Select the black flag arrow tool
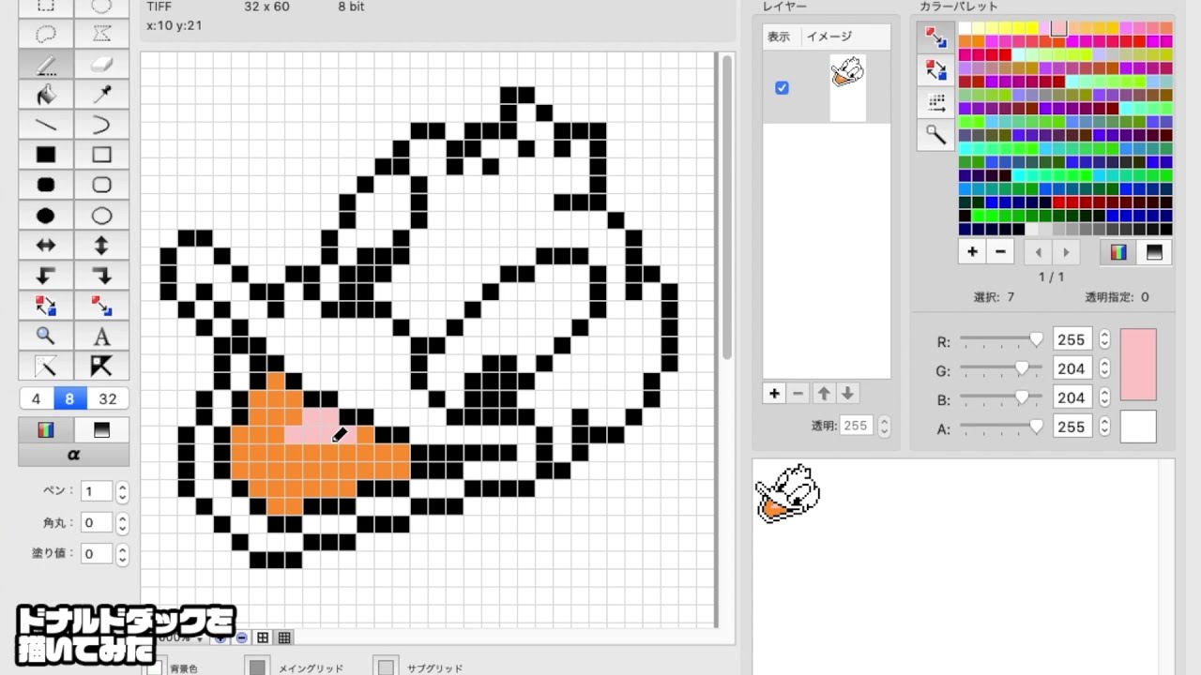This screenshot has height=675, width=1201. pyautogui.click(x=101, y=366)
